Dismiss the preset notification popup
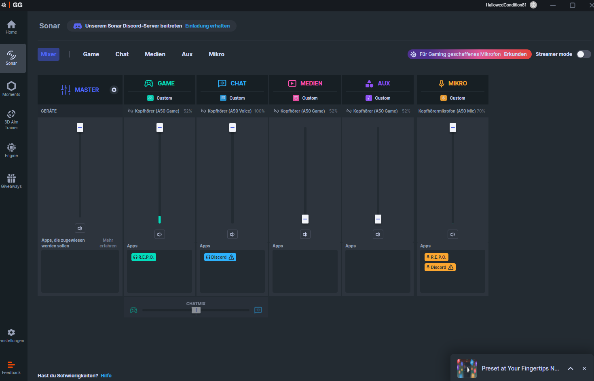 (x=584, y=368)
